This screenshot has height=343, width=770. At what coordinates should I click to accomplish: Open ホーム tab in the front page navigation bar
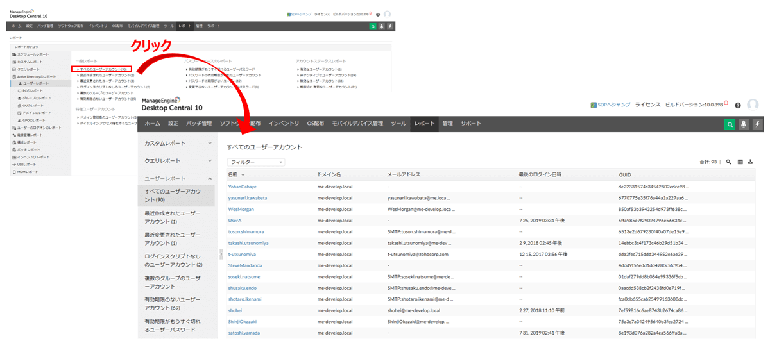pyautogui.click(x=152, y=124)
